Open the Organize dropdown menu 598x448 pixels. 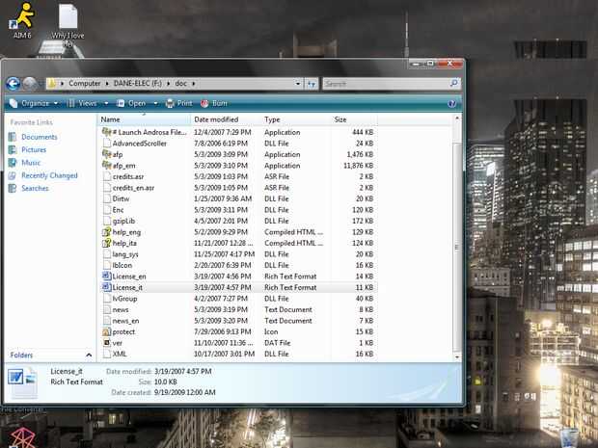tap(33, 103)
